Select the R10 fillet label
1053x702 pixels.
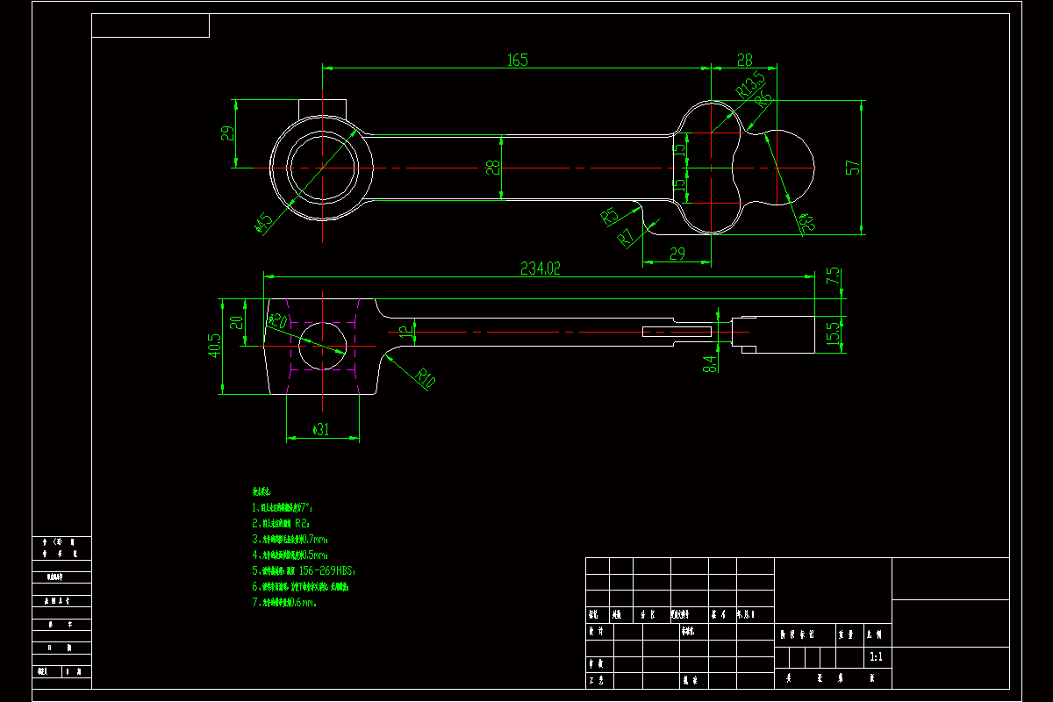tap(425, 377)
